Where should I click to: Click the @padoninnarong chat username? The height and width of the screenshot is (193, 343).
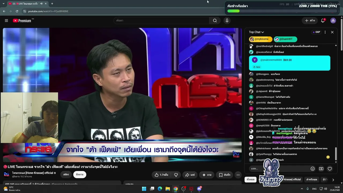click(x=265, y=80)
